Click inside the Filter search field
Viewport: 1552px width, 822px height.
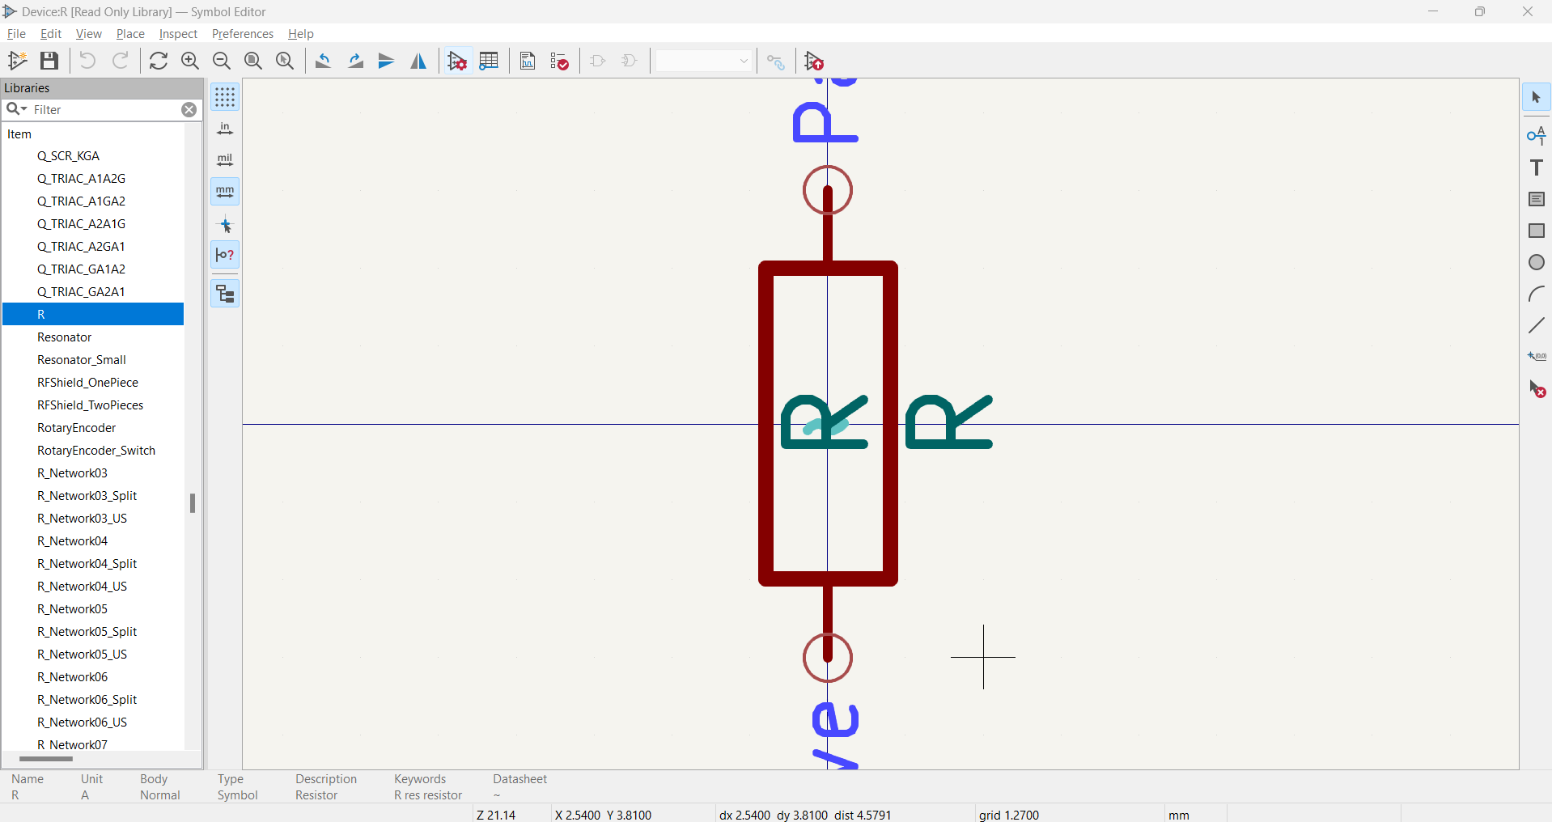pos(97,110)
